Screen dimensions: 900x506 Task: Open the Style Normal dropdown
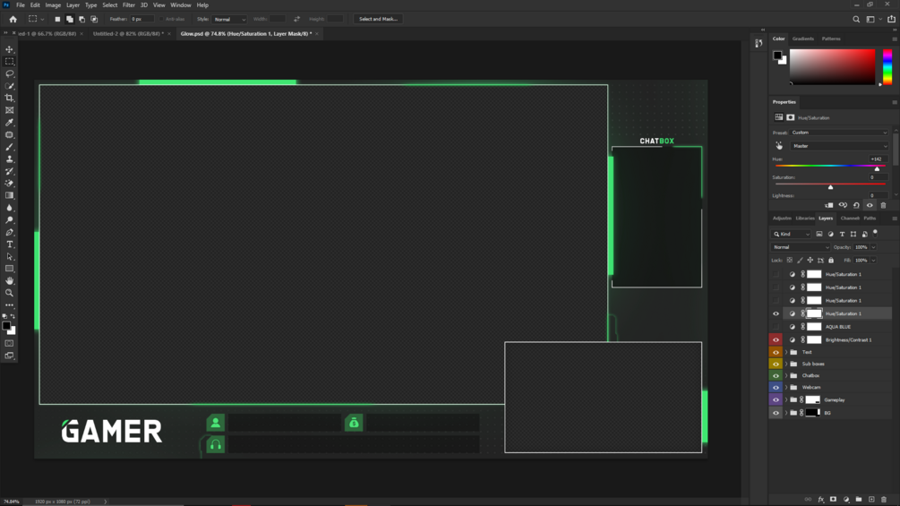point(229,19)
